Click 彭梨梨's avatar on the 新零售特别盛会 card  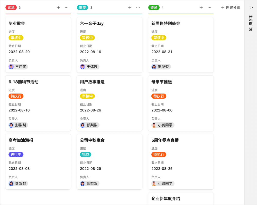click(154, 66)
